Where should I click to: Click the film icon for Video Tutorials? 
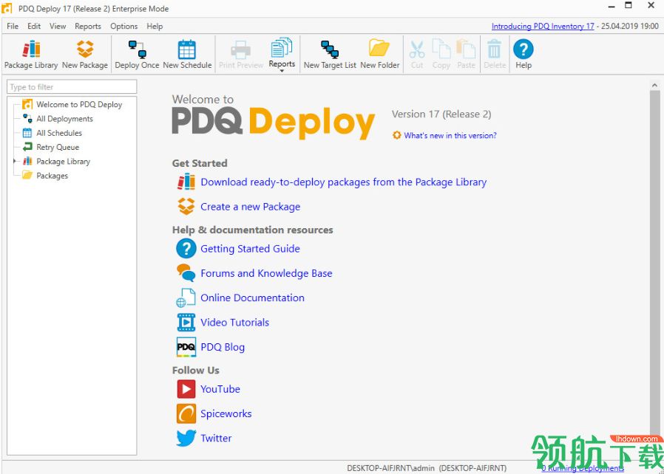point(186,322)
